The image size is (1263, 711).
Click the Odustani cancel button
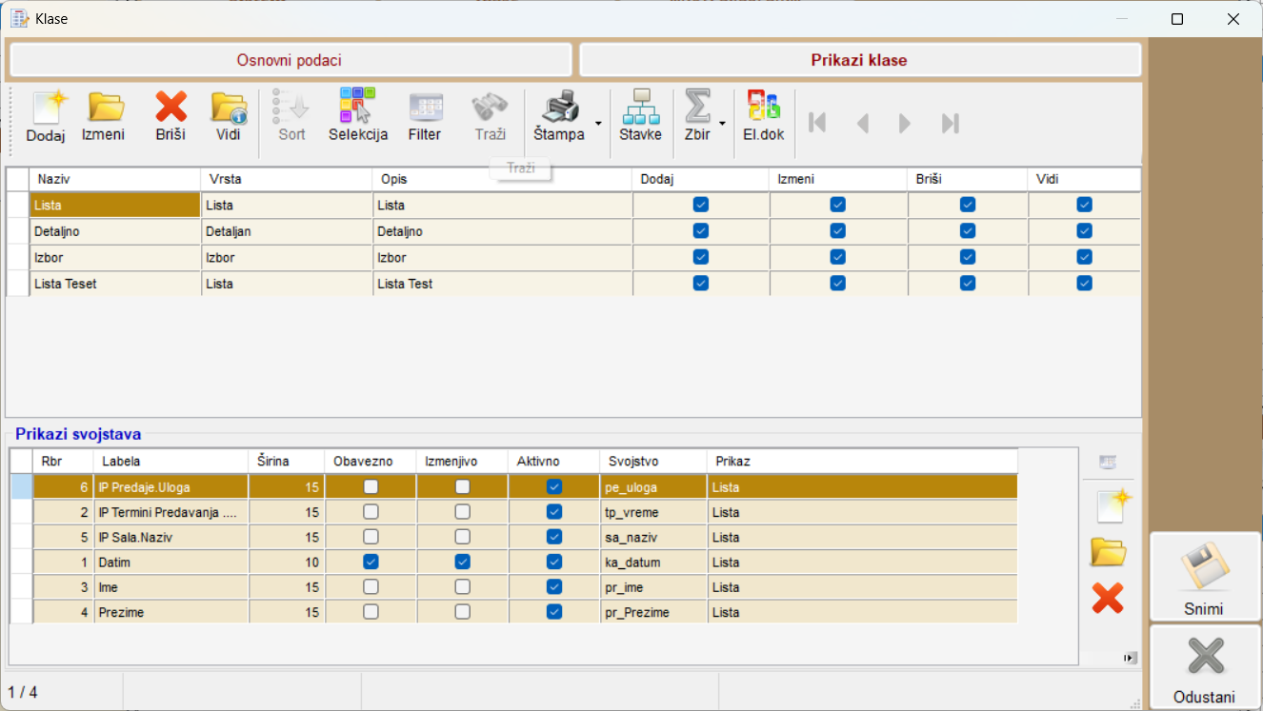(1204, 666)
